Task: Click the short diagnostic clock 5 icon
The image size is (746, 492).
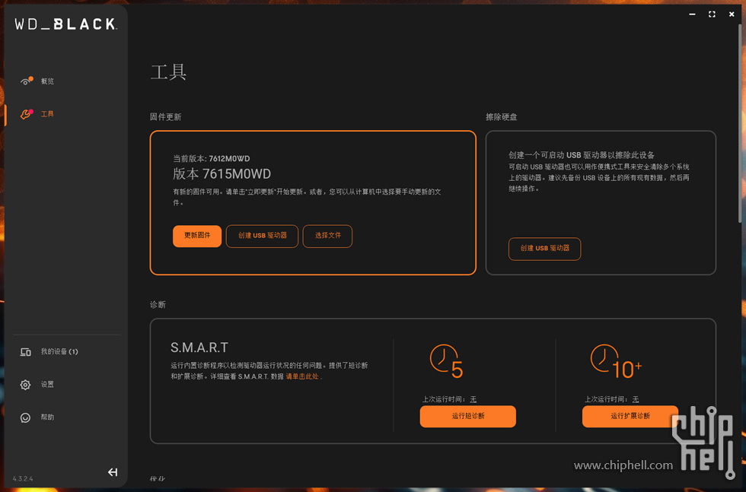Action: coord(446,362)
